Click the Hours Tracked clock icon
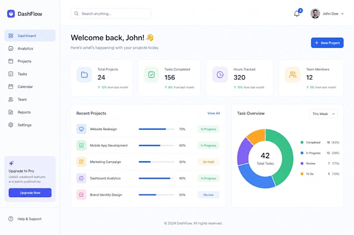 (220, 75)
